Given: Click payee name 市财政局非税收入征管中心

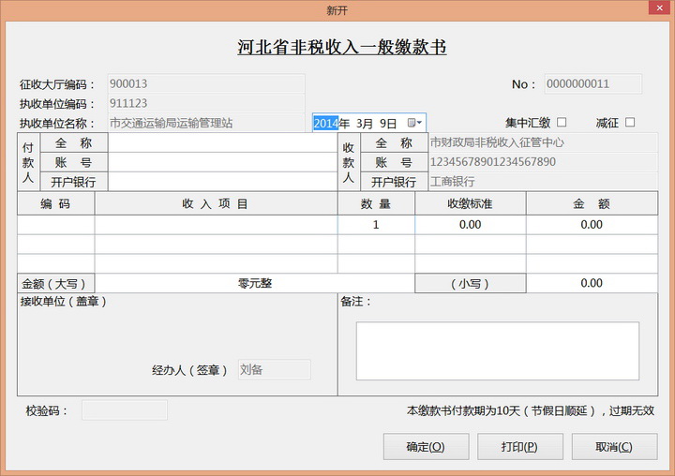Looking at the screenshot, I should pos(543,142).
